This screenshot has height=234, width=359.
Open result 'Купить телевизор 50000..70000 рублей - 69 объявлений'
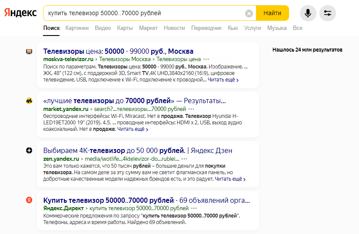tap(146, 200)
